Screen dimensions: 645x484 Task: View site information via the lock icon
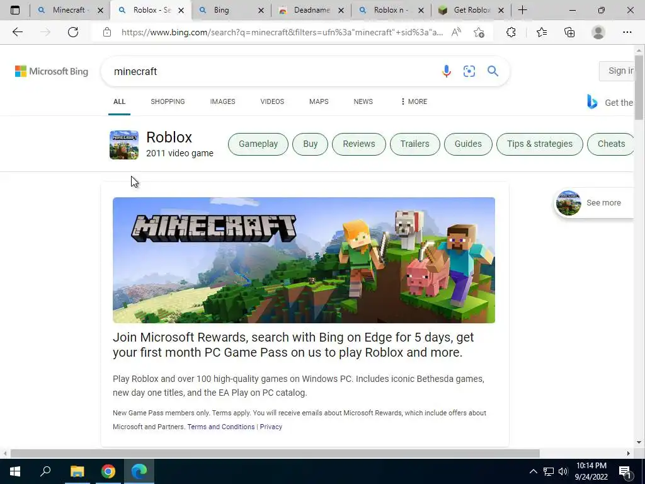107,32
